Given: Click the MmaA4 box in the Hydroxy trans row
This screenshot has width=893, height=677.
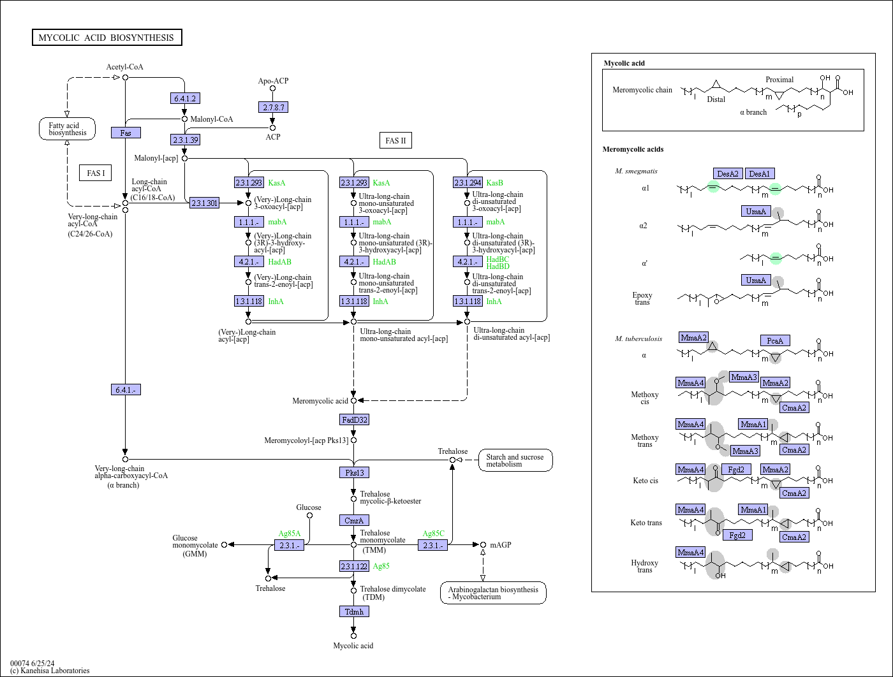Looking at the screenshot, I should (x=691, y=552).
